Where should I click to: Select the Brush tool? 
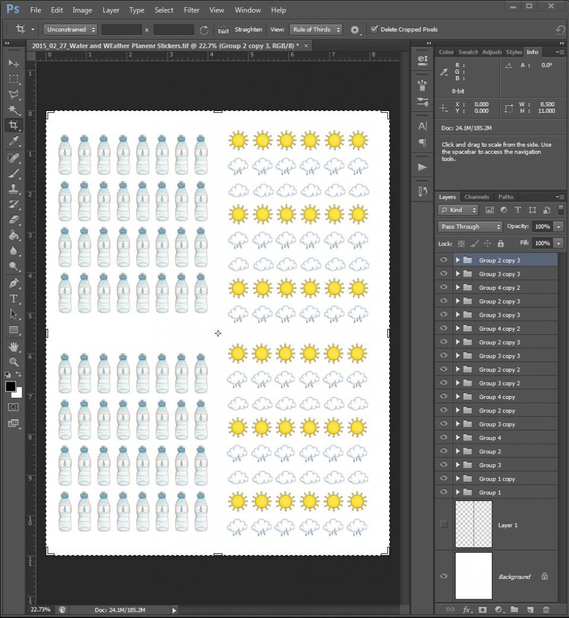[x=14, y=173]
